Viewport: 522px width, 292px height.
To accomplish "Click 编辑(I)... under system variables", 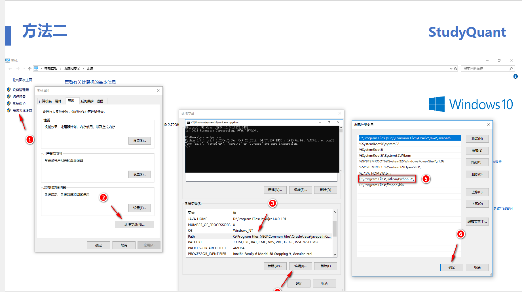I will click(300, 266).
